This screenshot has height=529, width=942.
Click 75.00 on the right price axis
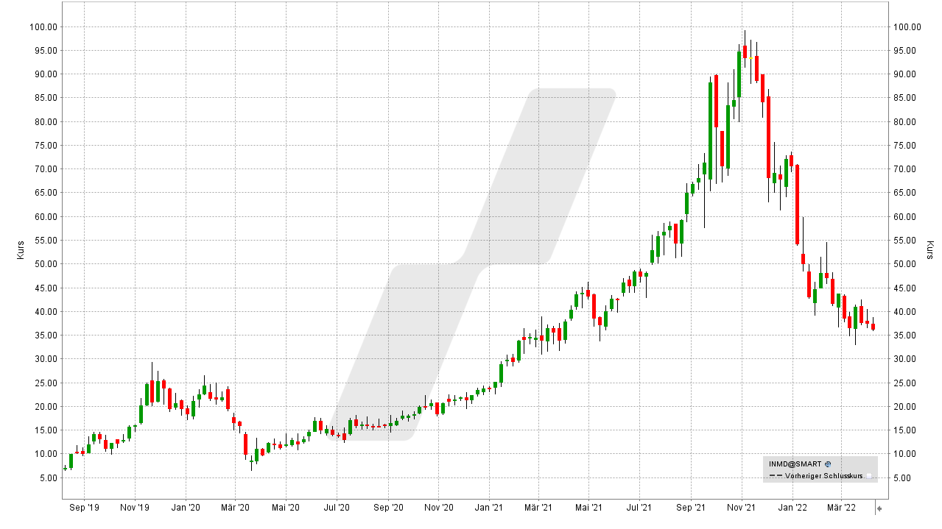(x=904, y=146)
